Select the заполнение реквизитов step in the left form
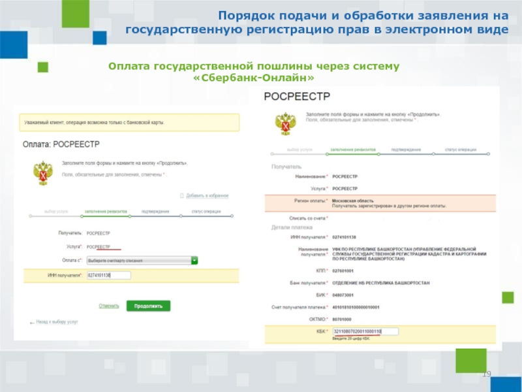522x392 pixels. 106,211
